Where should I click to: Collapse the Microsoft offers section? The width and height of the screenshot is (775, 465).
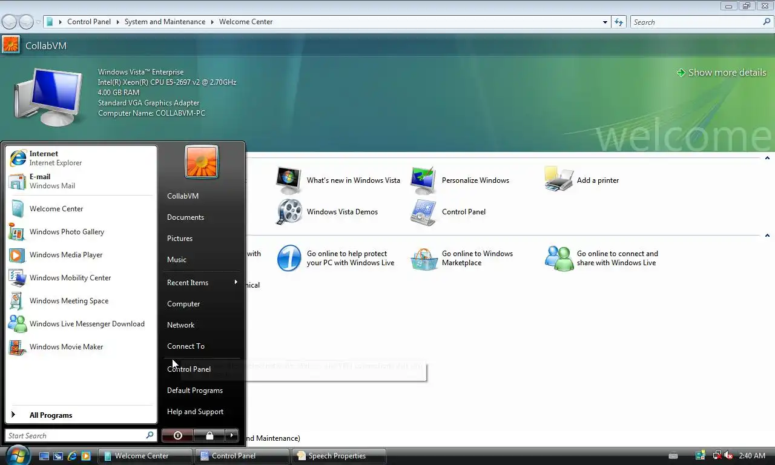[767, 236]
